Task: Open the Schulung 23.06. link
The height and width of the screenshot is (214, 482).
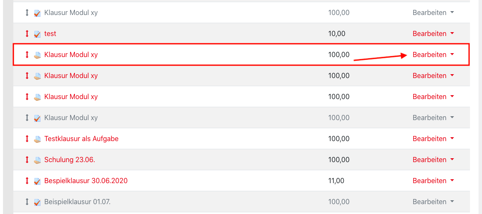Action: coord(69,160)
